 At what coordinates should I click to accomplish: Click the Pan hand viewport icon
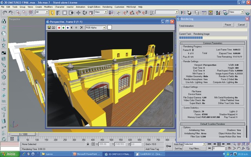point(239,148)
